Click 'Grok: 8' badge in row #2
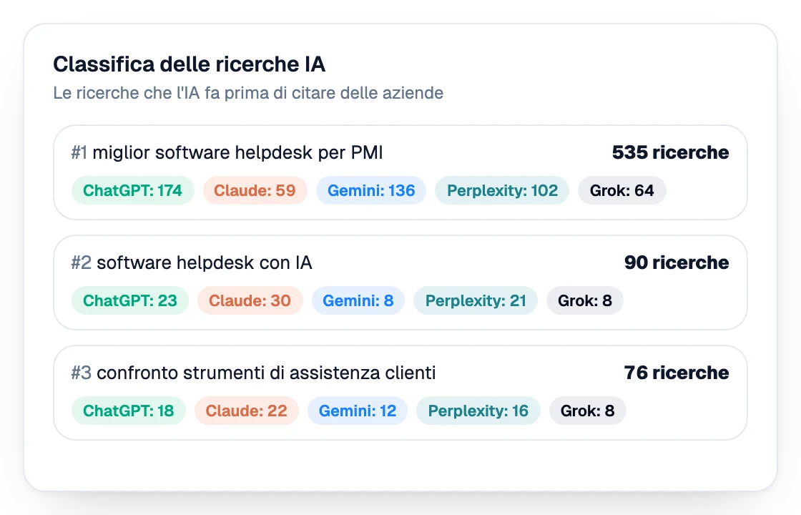This screenshot has height=515, width=801. pyautogui.click(x=585, y=300)
